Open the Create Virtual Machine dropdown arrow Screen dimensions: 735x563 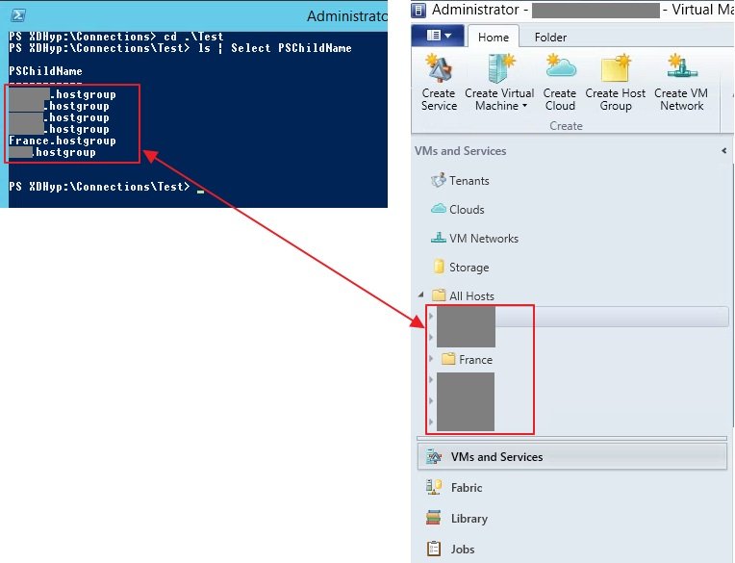point(525,106)
